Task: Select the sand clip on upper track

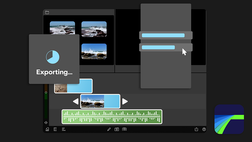Action: [x=73, y=88]
